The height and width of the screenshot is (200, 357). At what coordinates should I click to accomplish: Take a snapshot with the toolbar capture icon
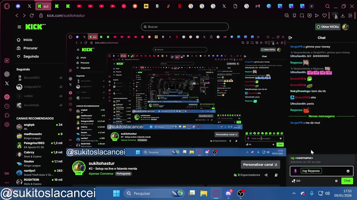[302, 16]
